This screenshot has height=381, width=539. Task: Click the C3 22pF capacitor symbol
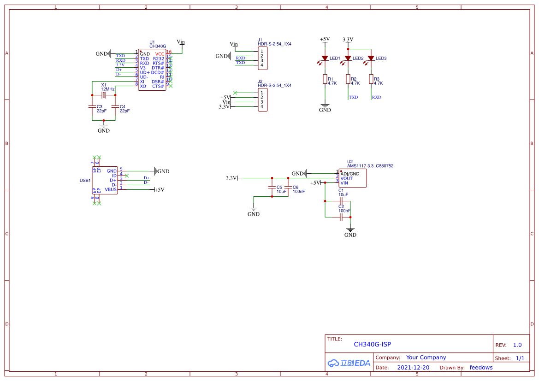(92, 106)
